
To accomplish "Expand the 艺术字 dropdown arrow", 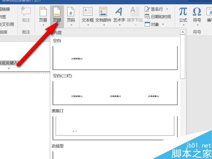I will [x=120, y=25].
